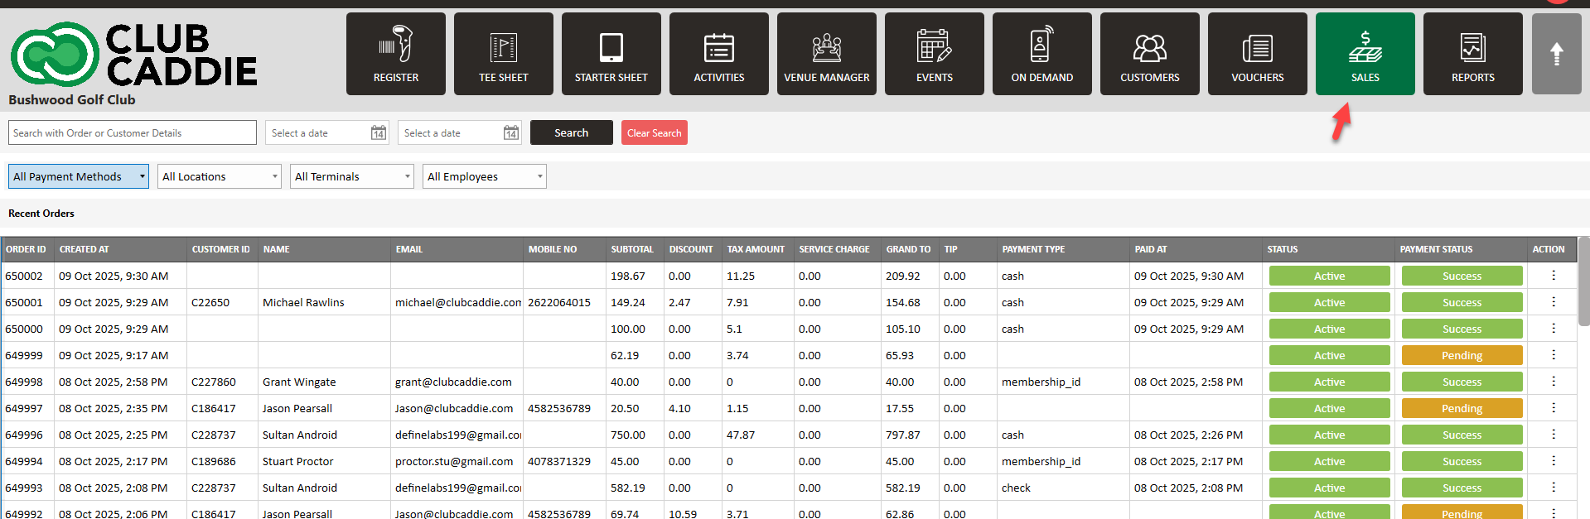Screen dimensions: 1590x519
Task: Go to Starter Sheet
Action: [611, 54]
